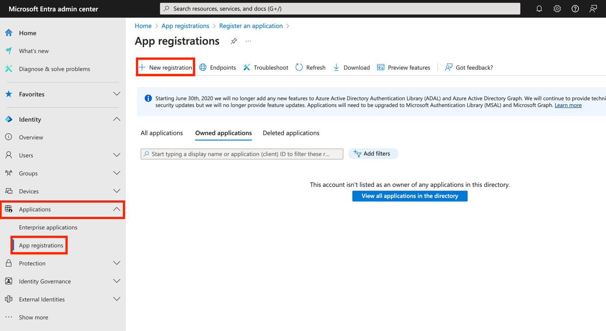Click the help question mark icon
The image size is (606, 331).
(x=575, y=9)
